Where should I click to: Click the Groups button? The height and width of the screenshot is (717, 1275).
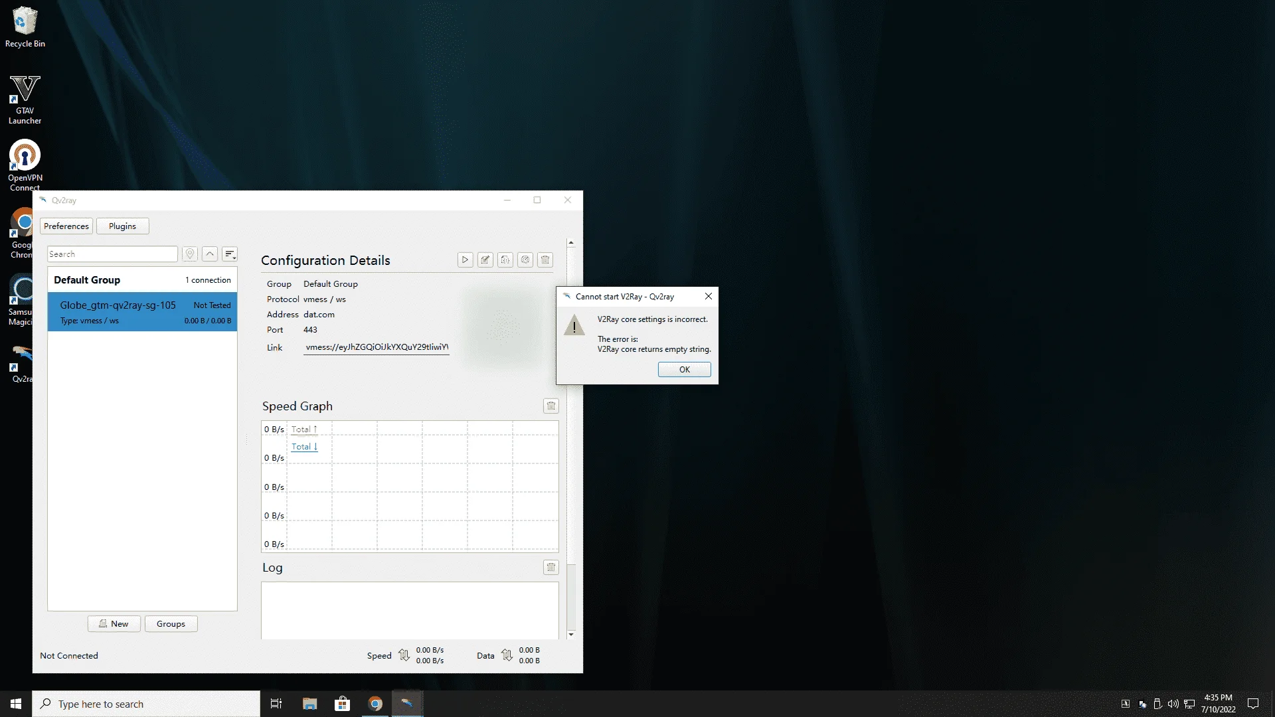171,623
